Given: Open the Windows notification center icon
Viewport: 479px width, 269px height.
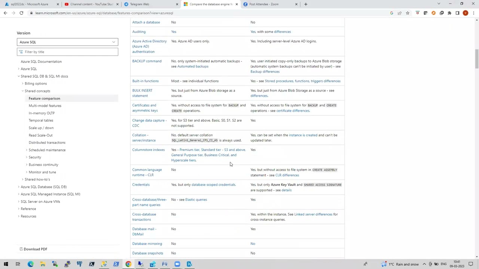Looking at the screenshot, I should (471, 264).
